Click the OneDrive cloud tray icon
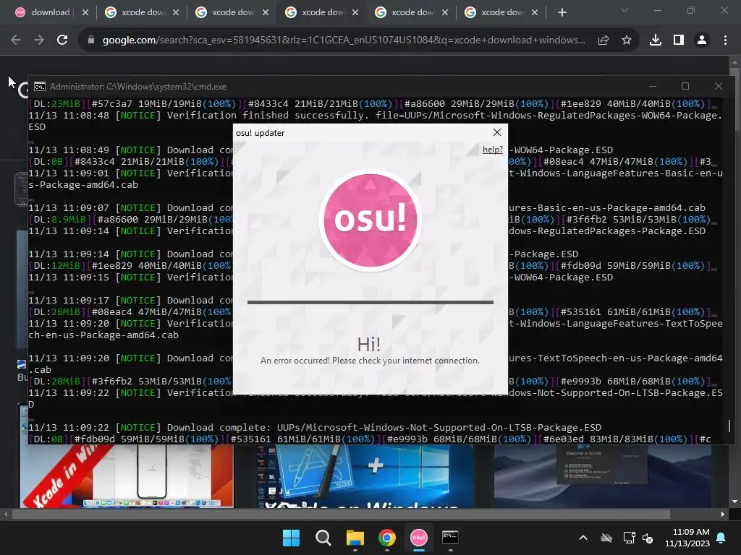741x555 pixels. click(606, 538)
